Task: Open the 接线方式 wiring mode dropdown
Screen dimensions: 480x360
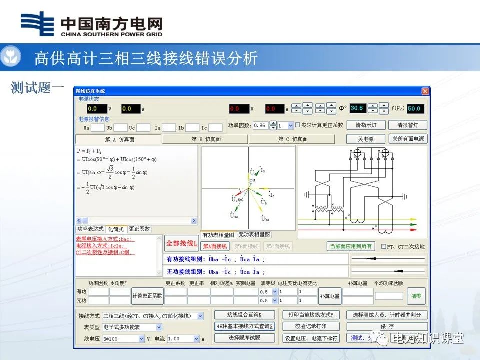Action: pos(200,317)
